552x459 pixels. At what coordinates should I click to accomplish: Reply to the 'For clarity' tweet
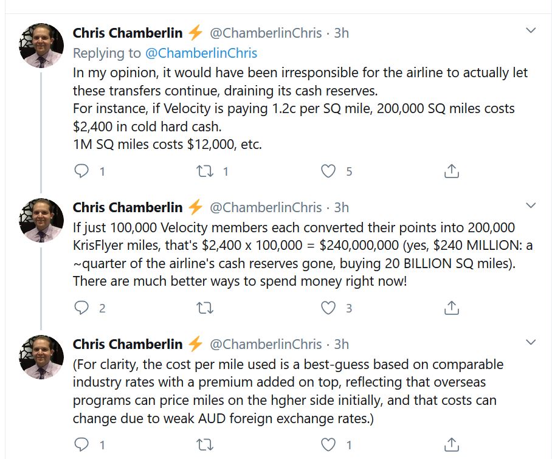coord(81,444)
